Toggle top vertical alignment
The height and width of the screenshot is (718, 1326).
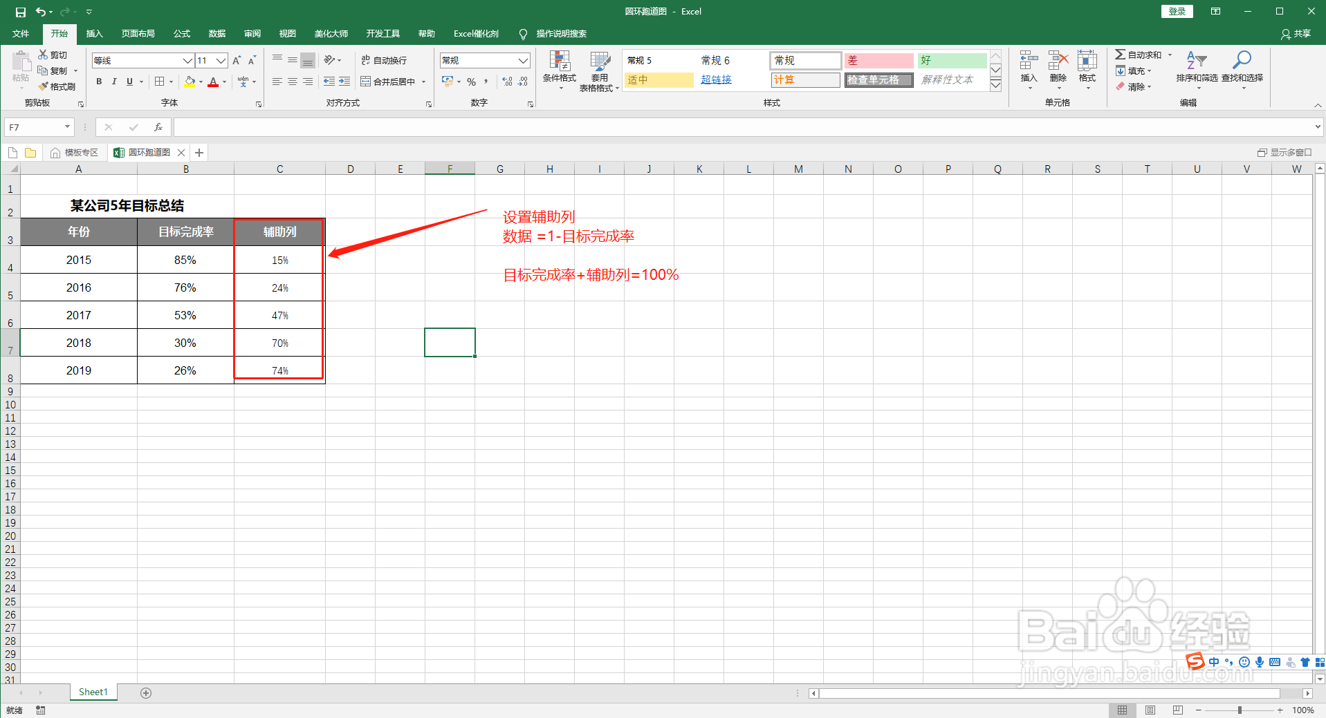(x=277, y=60)
